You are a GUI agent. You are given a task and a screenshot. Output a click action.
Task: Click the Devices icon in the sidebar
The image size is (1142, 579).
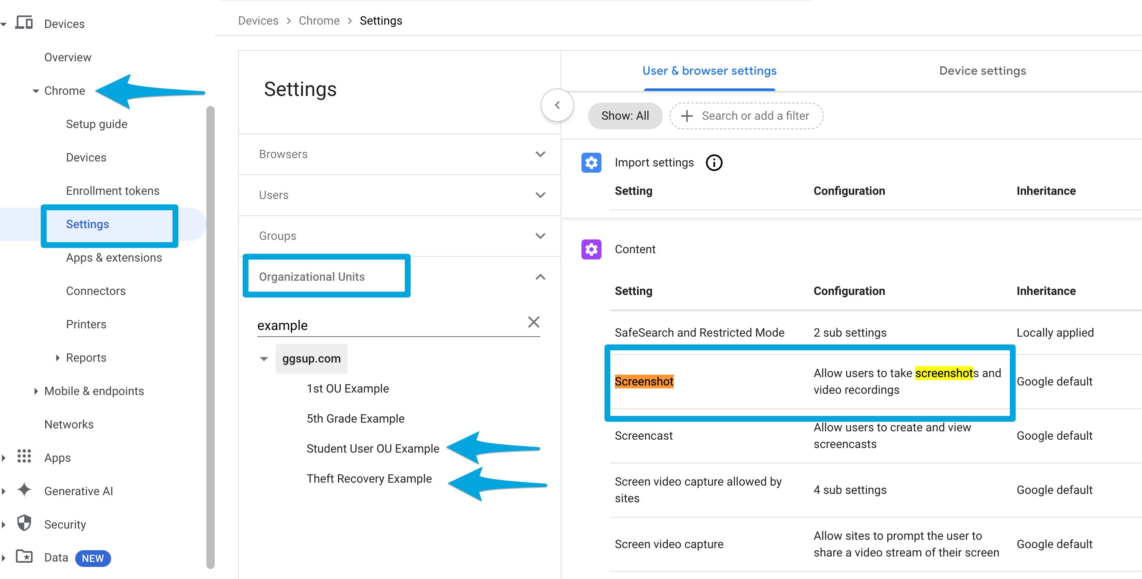click(24, 23)
